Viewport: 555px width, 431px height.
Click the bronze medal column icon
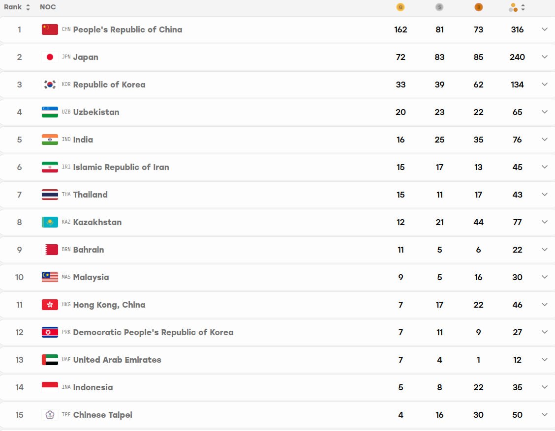tap(479, 7)
